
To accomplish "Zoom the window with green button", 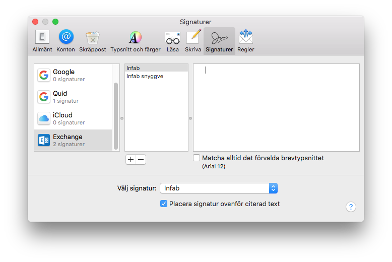I will tap(55, 22).
